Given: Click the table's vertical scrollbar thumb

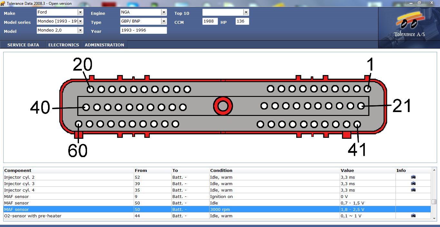Looking at the screenshot, I should tap(434, 202).
